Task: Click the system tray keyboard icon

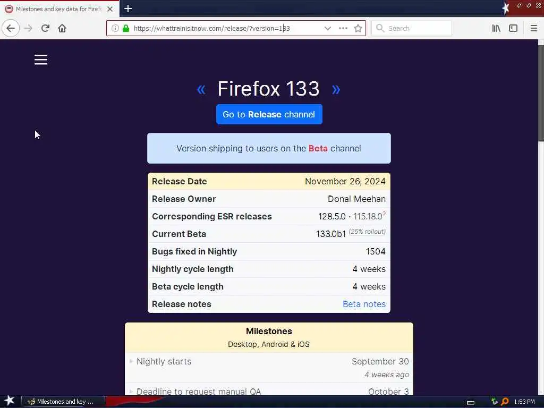Action: [471, 402]
